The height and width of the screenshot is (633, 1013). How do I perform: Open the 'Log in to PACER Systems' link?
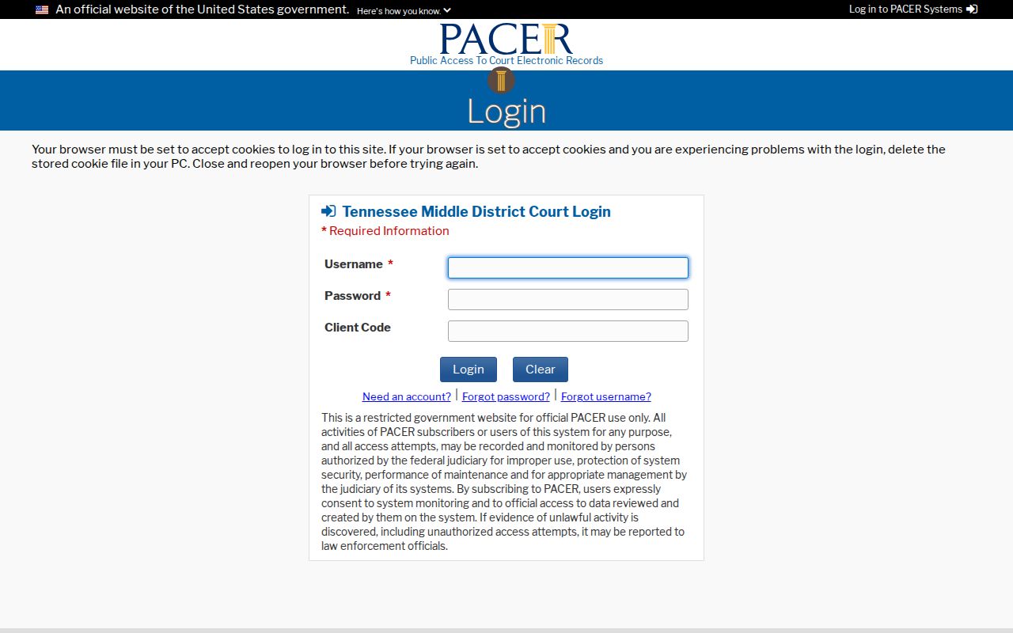pos(913,9)
